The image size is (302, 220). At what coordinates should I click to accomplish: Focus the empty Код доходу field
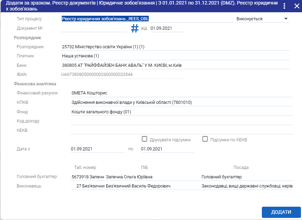tap(181, 121)
